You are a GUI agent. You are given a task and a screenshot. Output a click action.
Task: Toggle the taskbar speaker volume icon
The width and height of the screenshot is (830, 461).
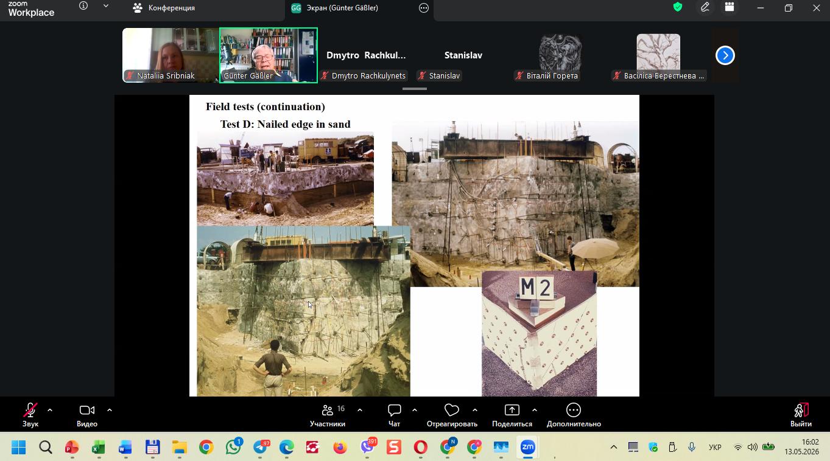pyautogui.click(x=752, y=447)
